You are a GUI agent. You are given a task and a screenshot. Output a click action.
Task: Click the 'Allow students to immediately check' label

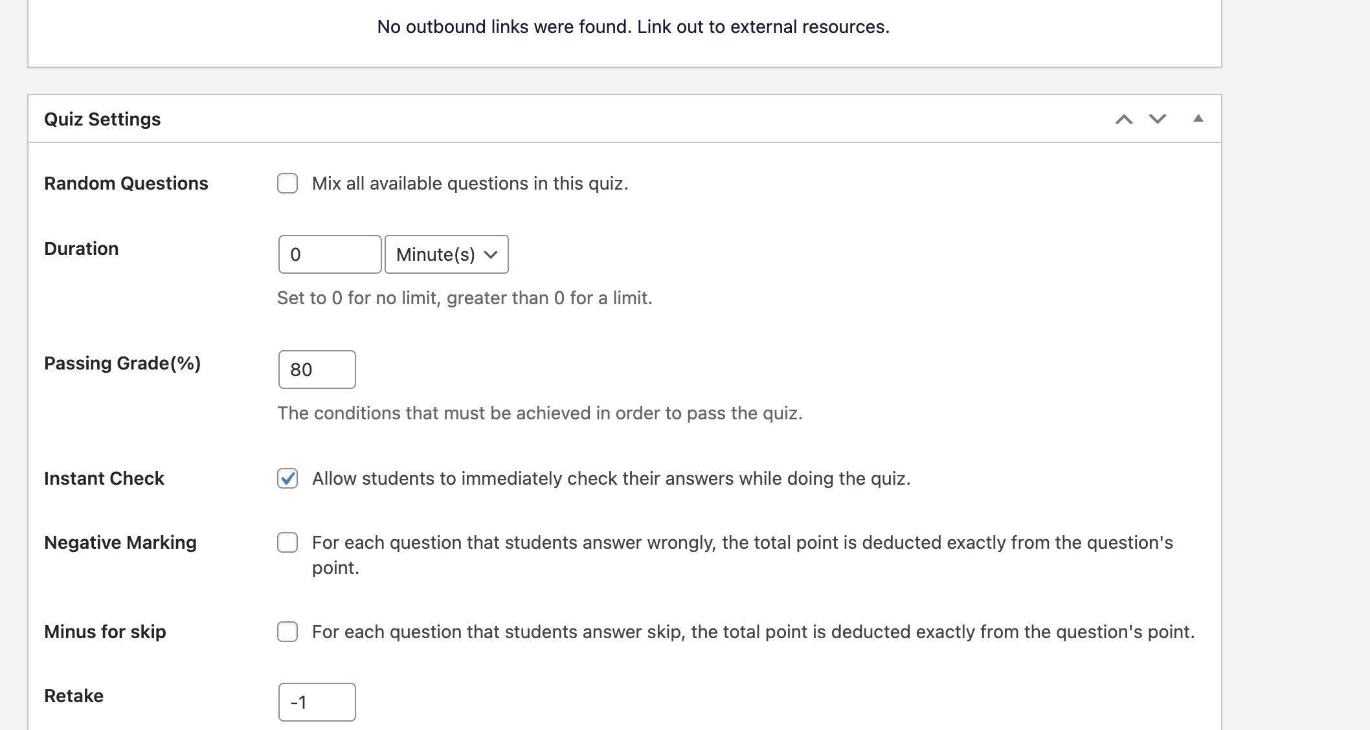point(611,479)
